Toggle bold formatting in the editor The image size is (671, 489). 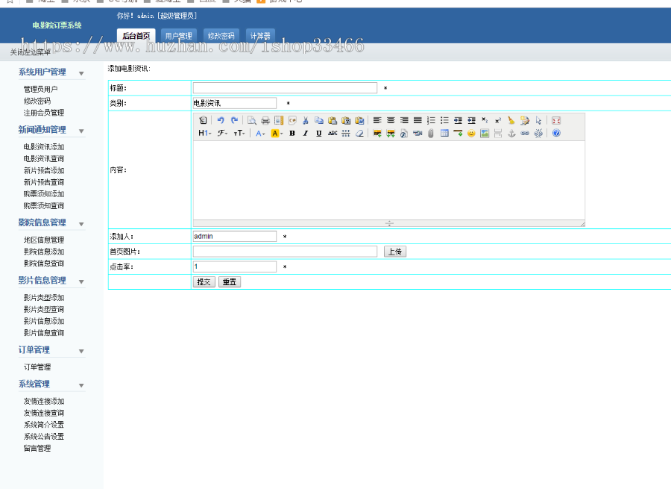pos(292,134)
